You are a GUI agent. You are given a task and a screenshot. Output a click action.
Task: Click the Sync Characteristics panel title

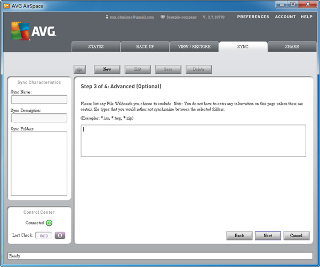(x=39, y=82)
